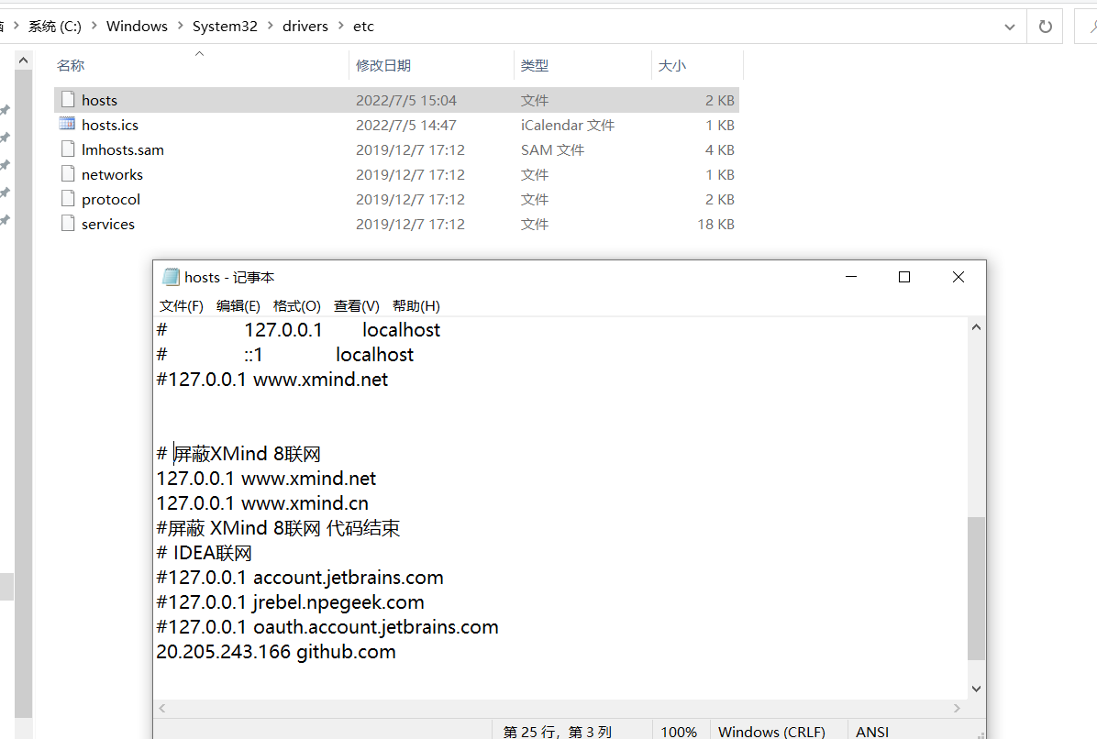
Task: Expand the chevron after drivers in breadcrumb
Action: (340, 26)
